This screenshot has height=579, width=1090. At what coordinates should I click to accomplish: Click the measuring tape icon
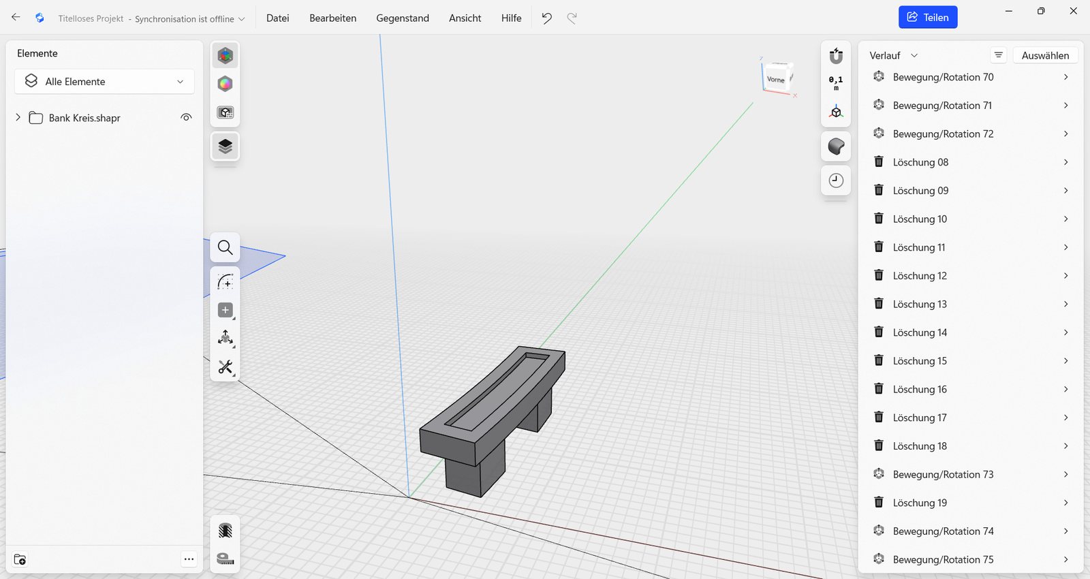coord(225,559)
